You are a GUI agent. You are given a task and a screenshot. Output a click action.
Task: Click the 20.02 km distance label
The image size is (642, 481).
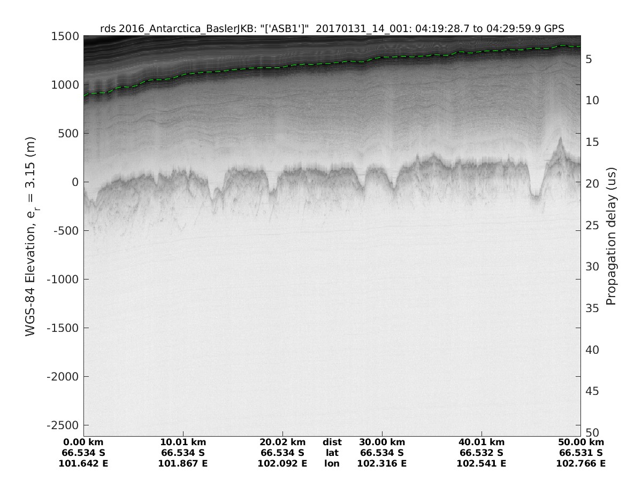tap(282, 443)
